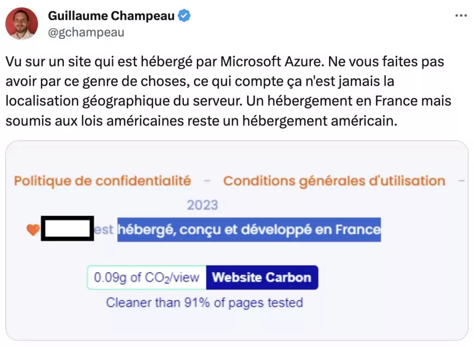Click the highlighted blue text about French hosting
The width and height of the screenshot is (474, 347).
pyautogui.click(x=249, y=229)
